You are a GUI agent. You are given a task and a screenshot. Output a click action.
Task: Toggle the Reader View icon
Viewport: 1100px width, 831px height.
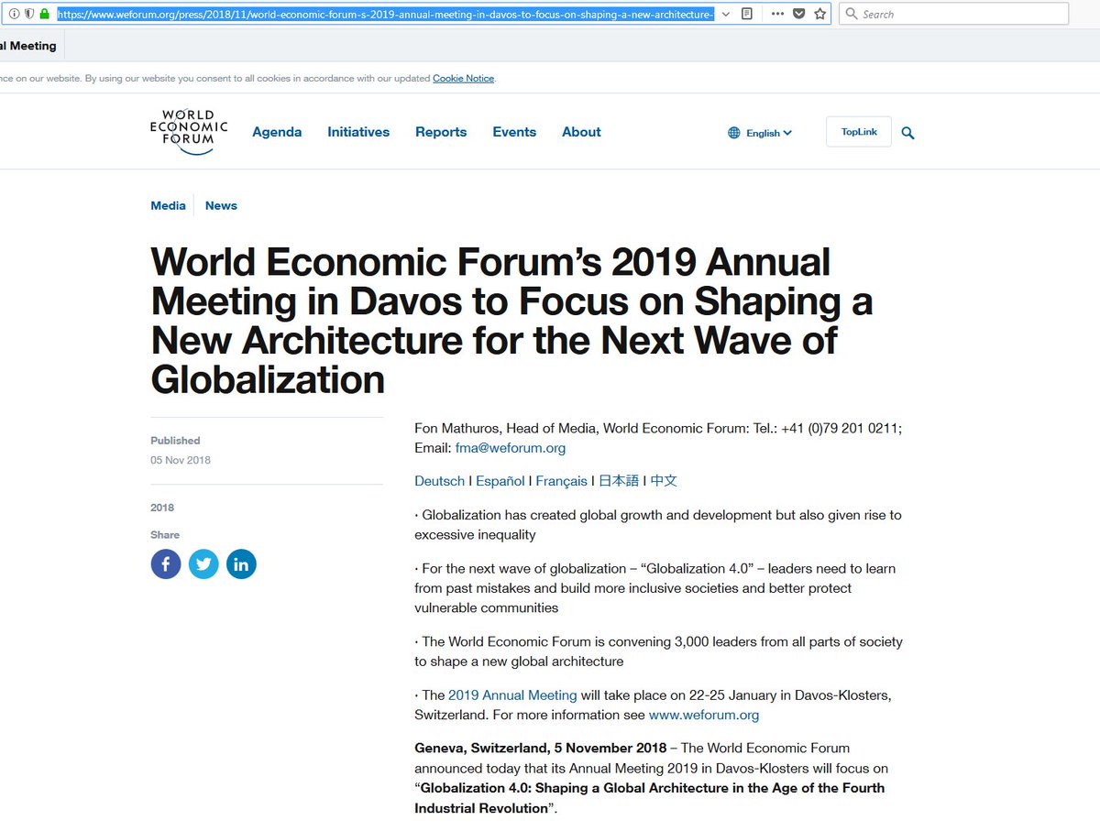pos(747,14)
